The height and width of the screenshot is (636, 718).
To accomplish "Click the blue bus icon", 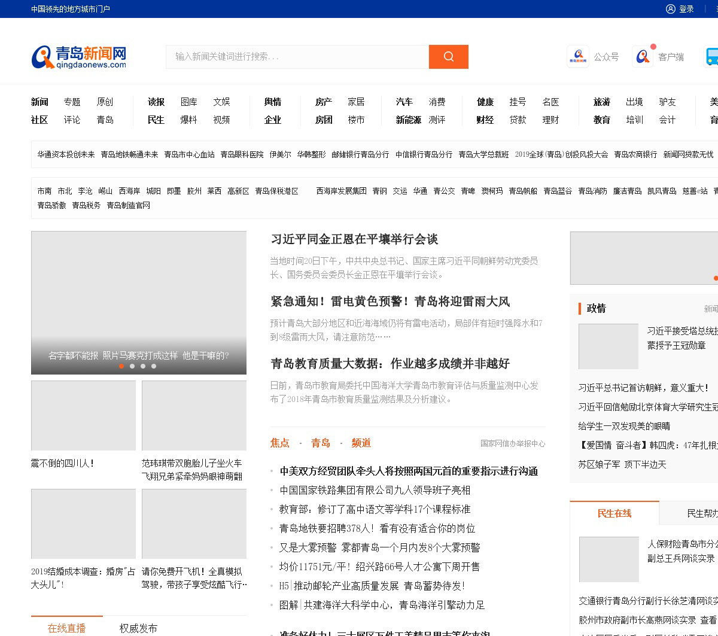I will 711,57.
